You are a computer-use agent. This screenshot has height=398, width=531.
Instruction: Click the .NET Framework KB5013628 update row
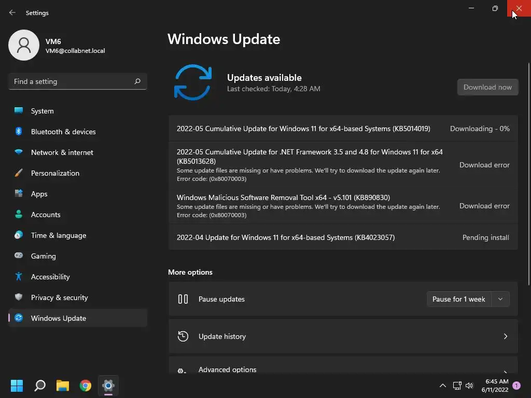coord(343,165)
